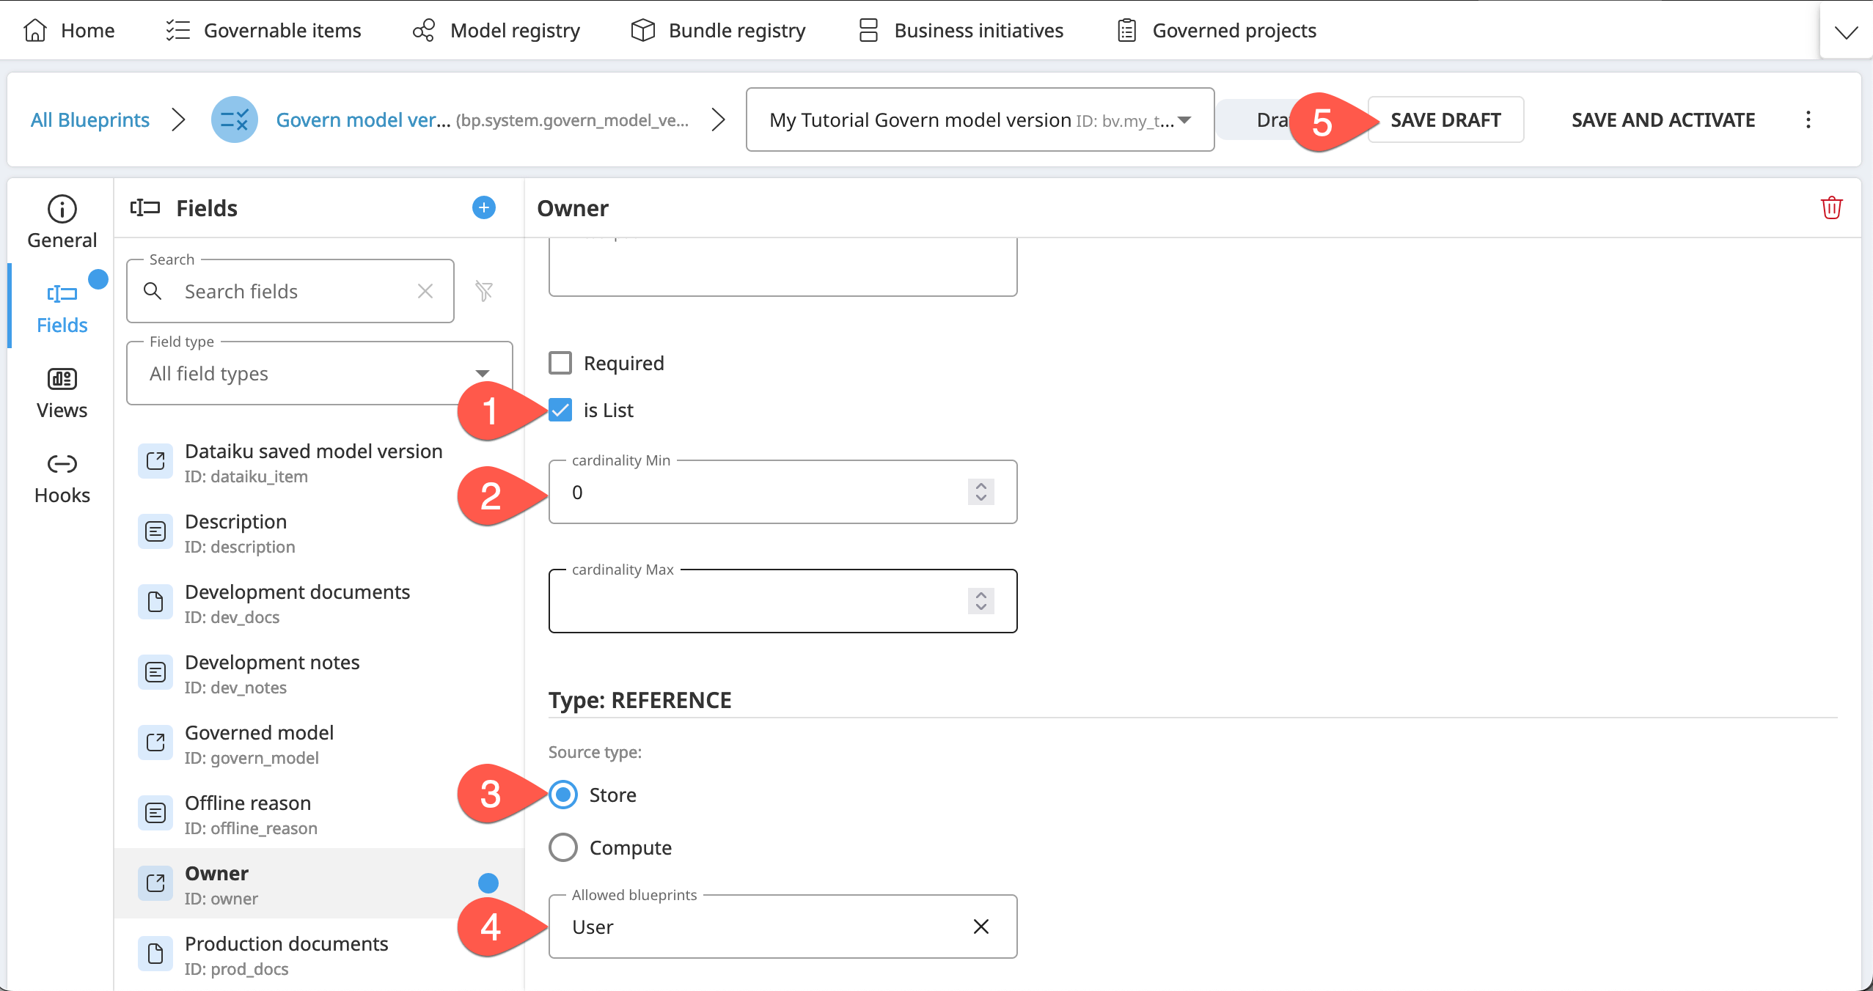Viewport: 1873px width, 991px height.
Task: Clear the search fields text
Action: tap(425, 291)
